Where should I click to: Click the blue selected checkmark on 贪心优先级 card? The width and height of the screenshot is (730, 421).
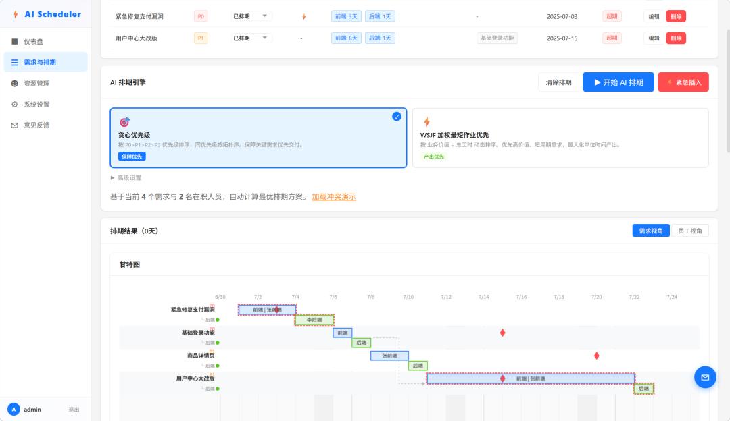pos(397,117)
